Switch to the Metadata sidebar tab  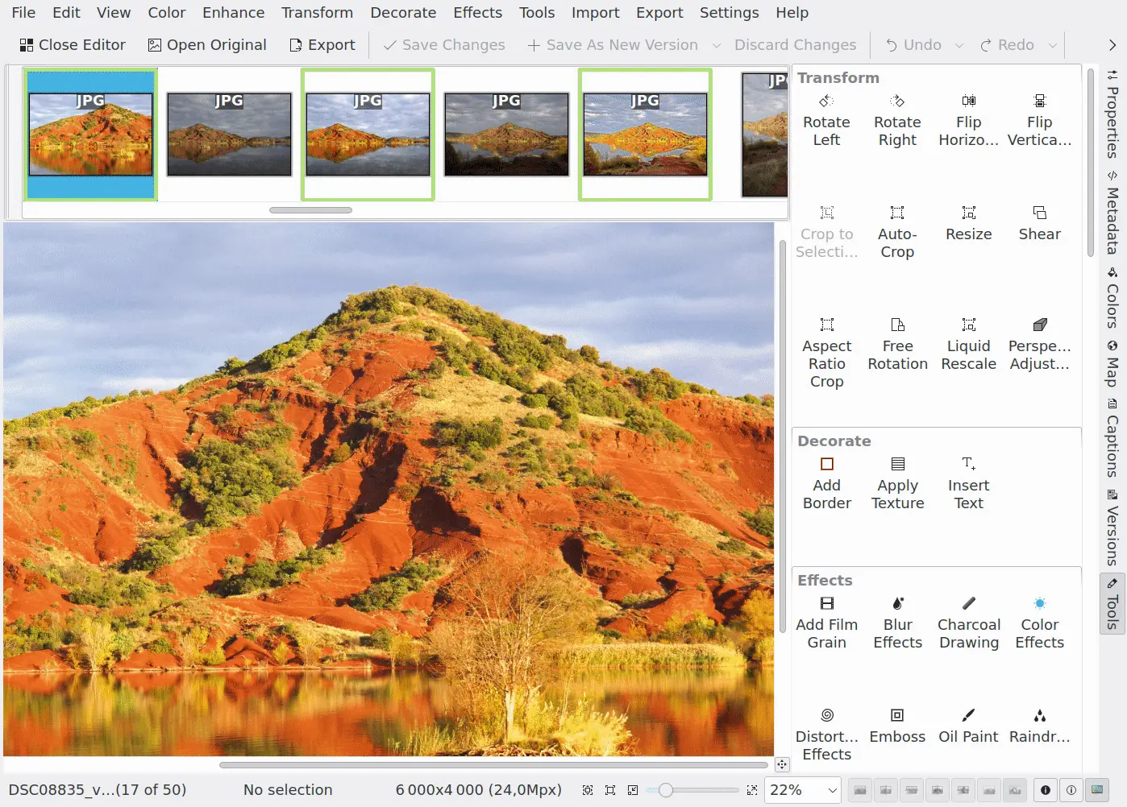point(1112,213)
